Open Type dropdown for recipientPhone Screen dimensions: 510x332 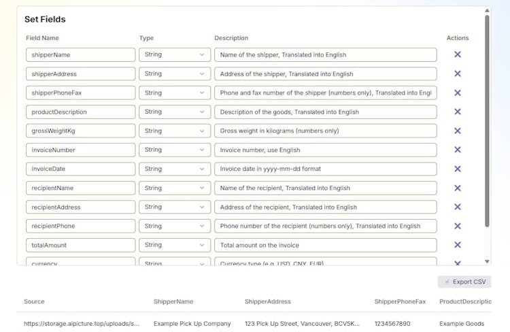[174, 226]
